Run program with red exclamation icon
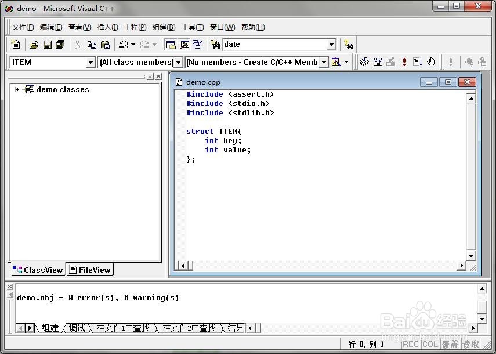The height and width of the screenshot is (354, 496). point(404,61)
